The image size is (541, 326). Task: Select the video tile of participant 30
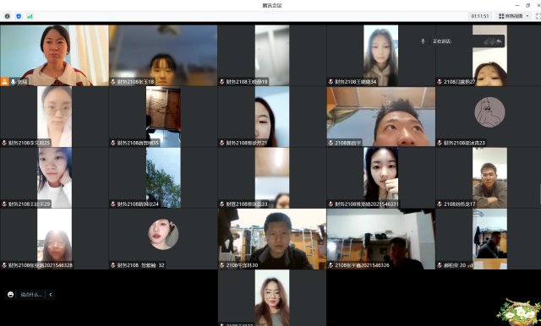click(272, 239)
